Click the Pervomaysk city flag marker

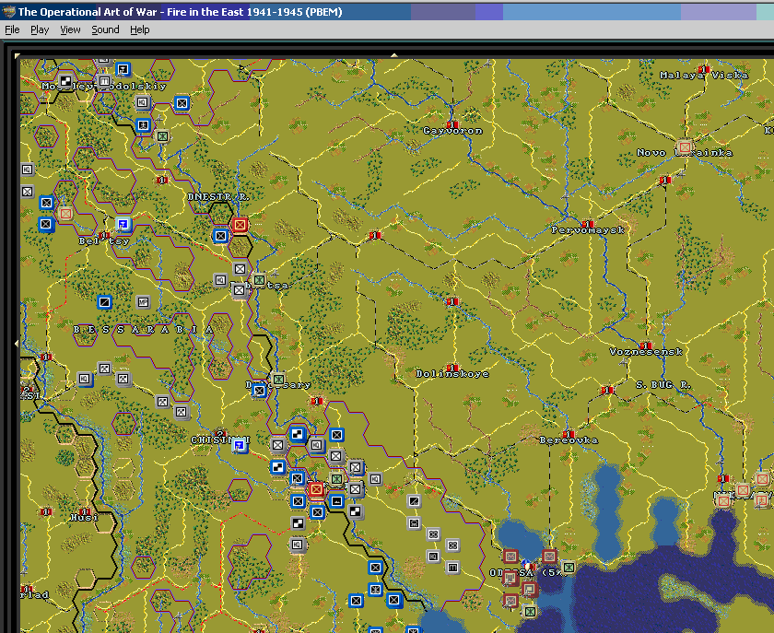coord(588,224)
